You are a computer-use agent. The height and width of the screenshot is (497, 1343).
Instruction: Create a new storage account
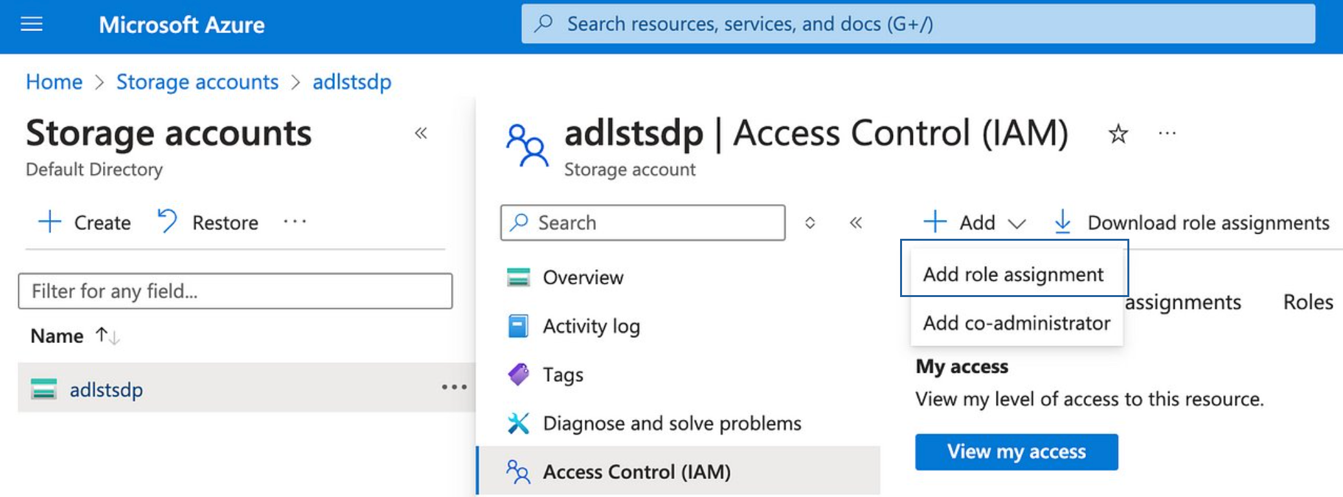tap(85, 223)
